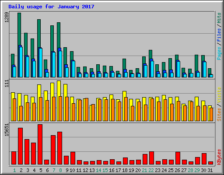The image size is (224, 175).
Task: Click day label 10 on the x-axis
Action: 72,170
